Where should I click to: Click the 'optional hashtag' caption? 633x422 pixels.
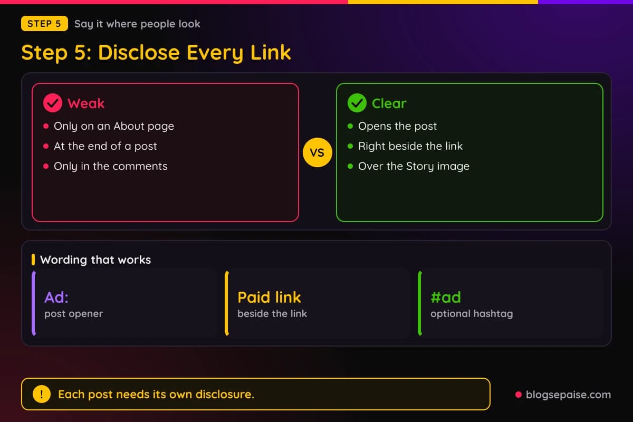click(x=472, y=314)
